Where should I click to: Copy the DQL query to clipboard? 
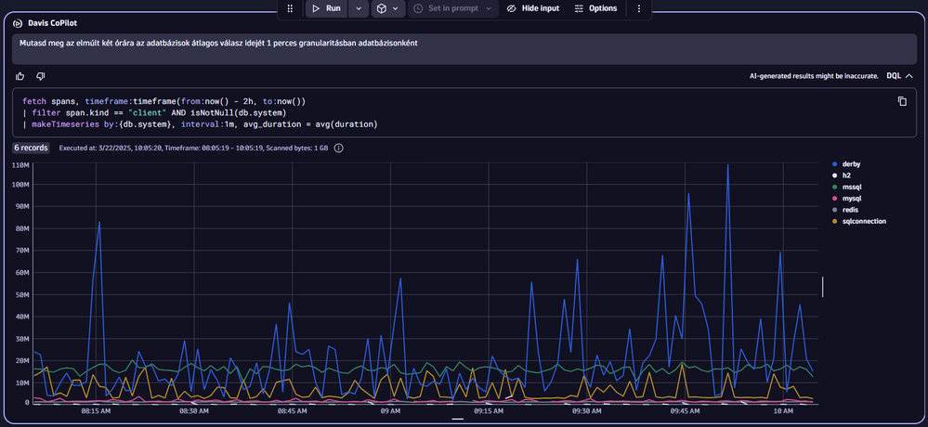(901, 101)
